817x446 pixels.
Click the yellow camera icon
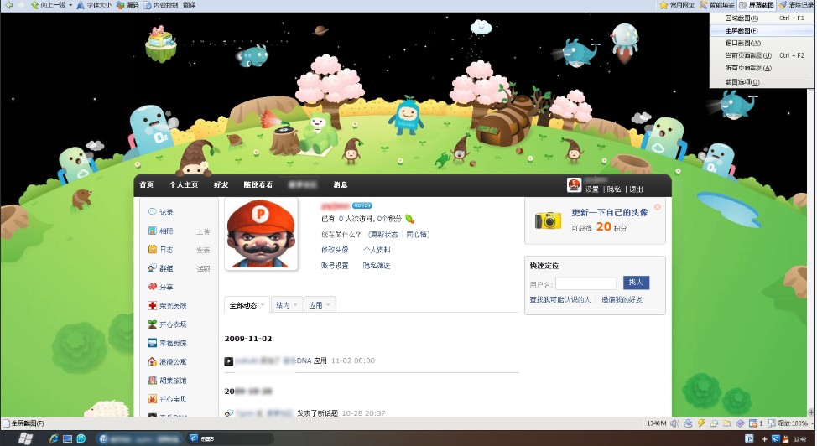548,220
